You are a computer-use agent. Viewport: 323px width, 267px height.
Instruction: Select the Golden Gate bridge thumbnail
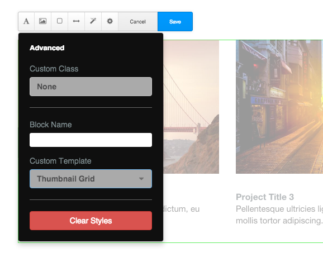click(x=191, y=107)
